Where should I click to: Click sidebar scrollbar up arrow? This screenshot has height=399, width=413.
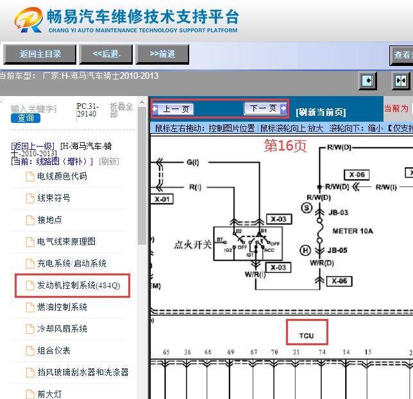142,102
